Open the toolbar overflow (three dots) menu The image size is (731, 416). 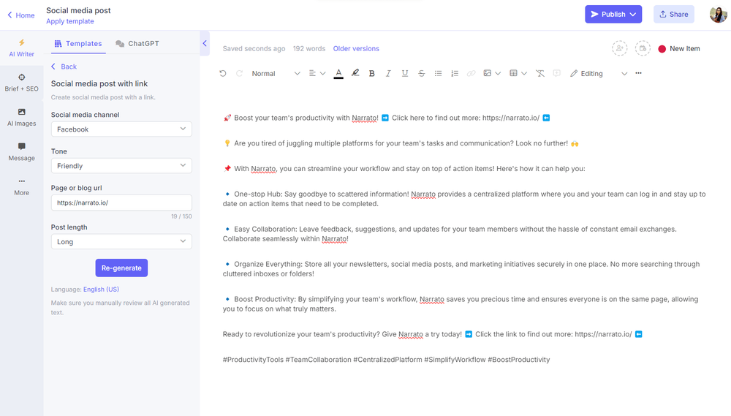[x=638, y=73]
